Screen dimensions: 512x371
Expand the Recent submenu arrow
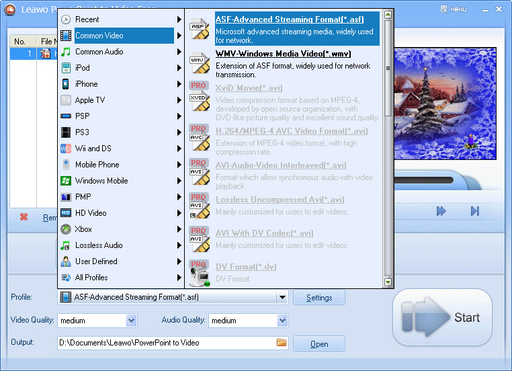(179, 19)
